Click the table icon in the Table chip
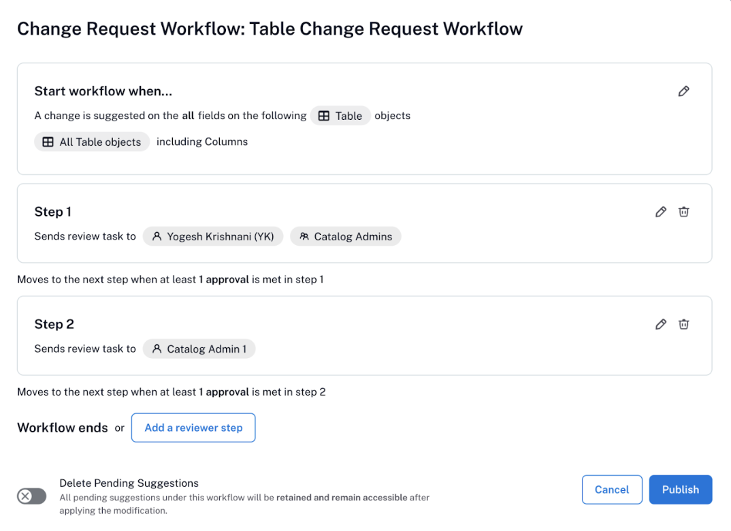Viewport: 731px width, 531px height. pos(323,116)
